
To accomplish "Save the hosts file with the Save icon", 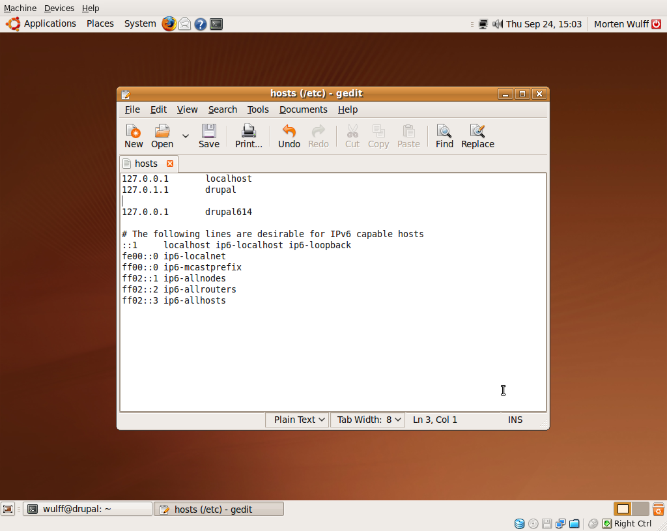I will [209, 136].
